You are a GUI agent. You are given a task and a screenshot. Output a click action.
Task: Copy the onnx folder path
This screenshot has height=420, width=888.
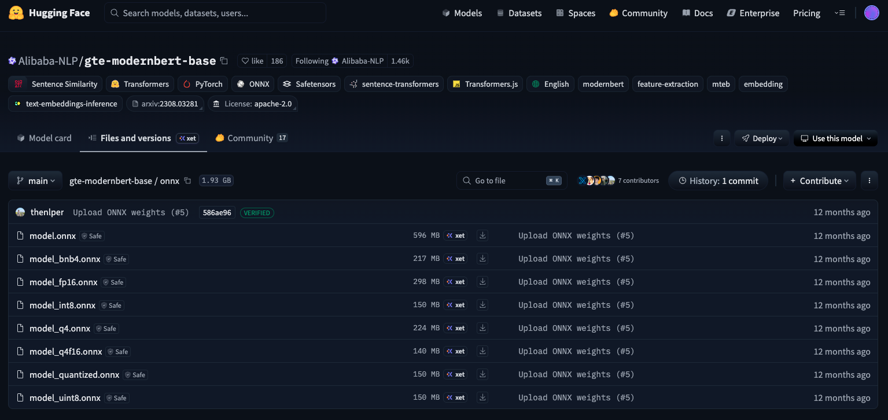187,181
